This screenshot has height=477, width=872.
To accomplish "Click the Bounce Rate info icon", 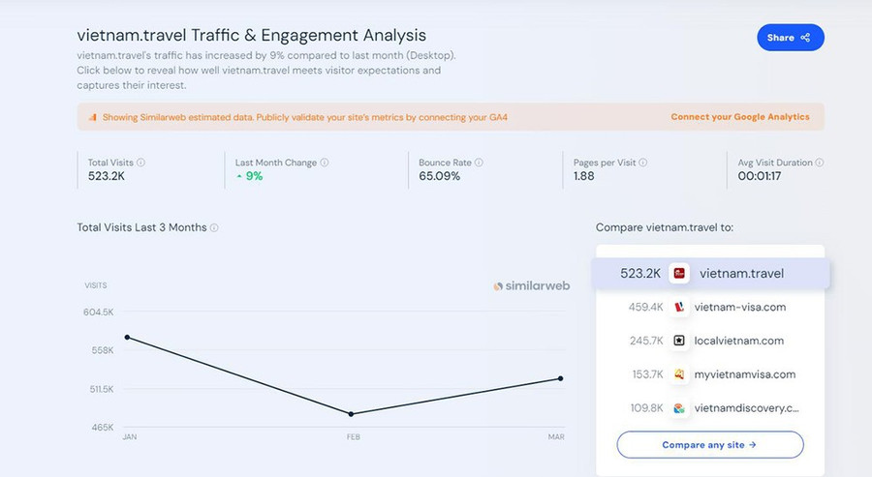I will pyautogui.click(x=479, y=163).
